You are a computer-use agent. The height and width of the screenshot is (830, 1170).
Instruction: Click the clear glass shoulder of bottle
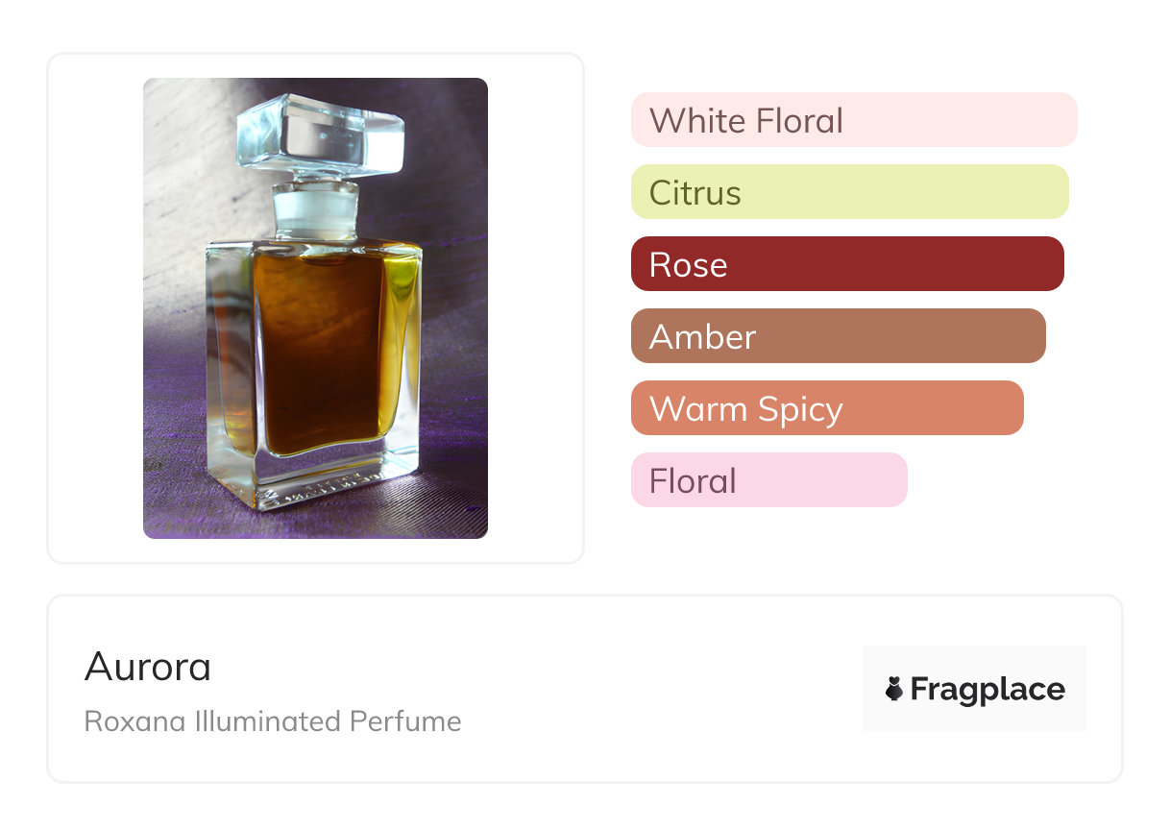point(231,252)
